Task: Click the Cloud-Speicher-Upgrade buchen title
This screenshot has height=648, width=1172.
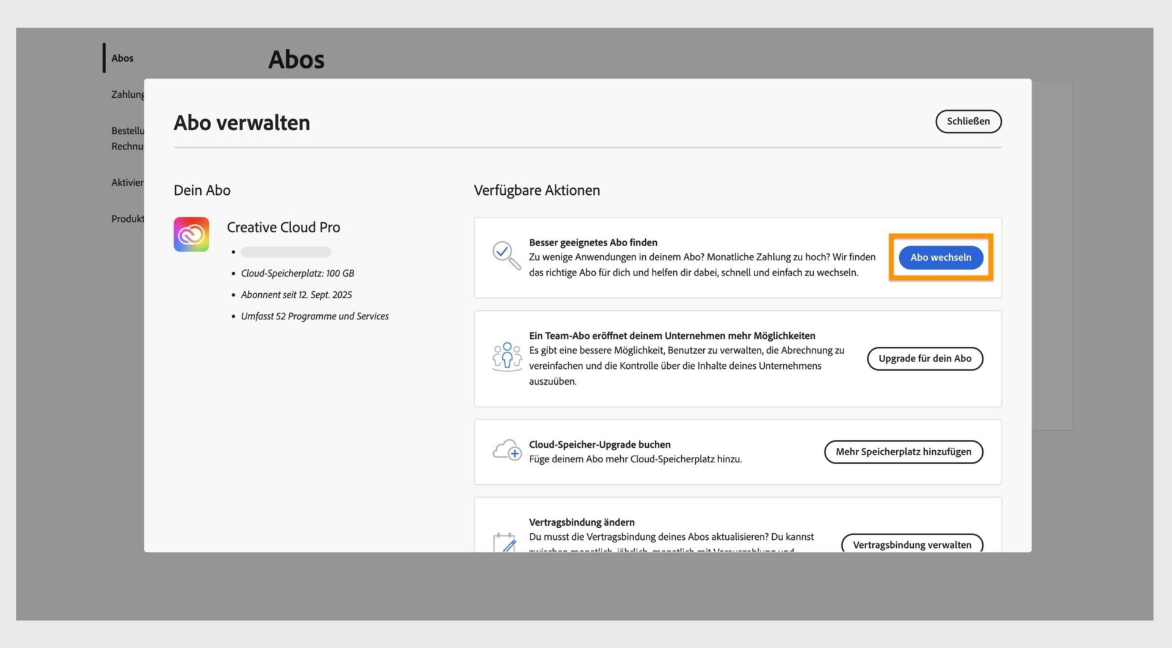Action: click(599, 445)
